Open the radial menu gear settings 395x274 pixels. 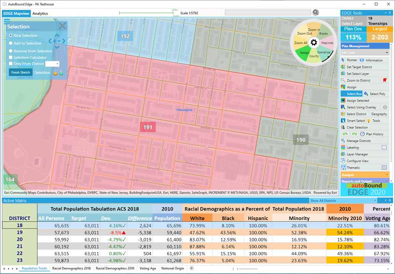click(314, 43)
